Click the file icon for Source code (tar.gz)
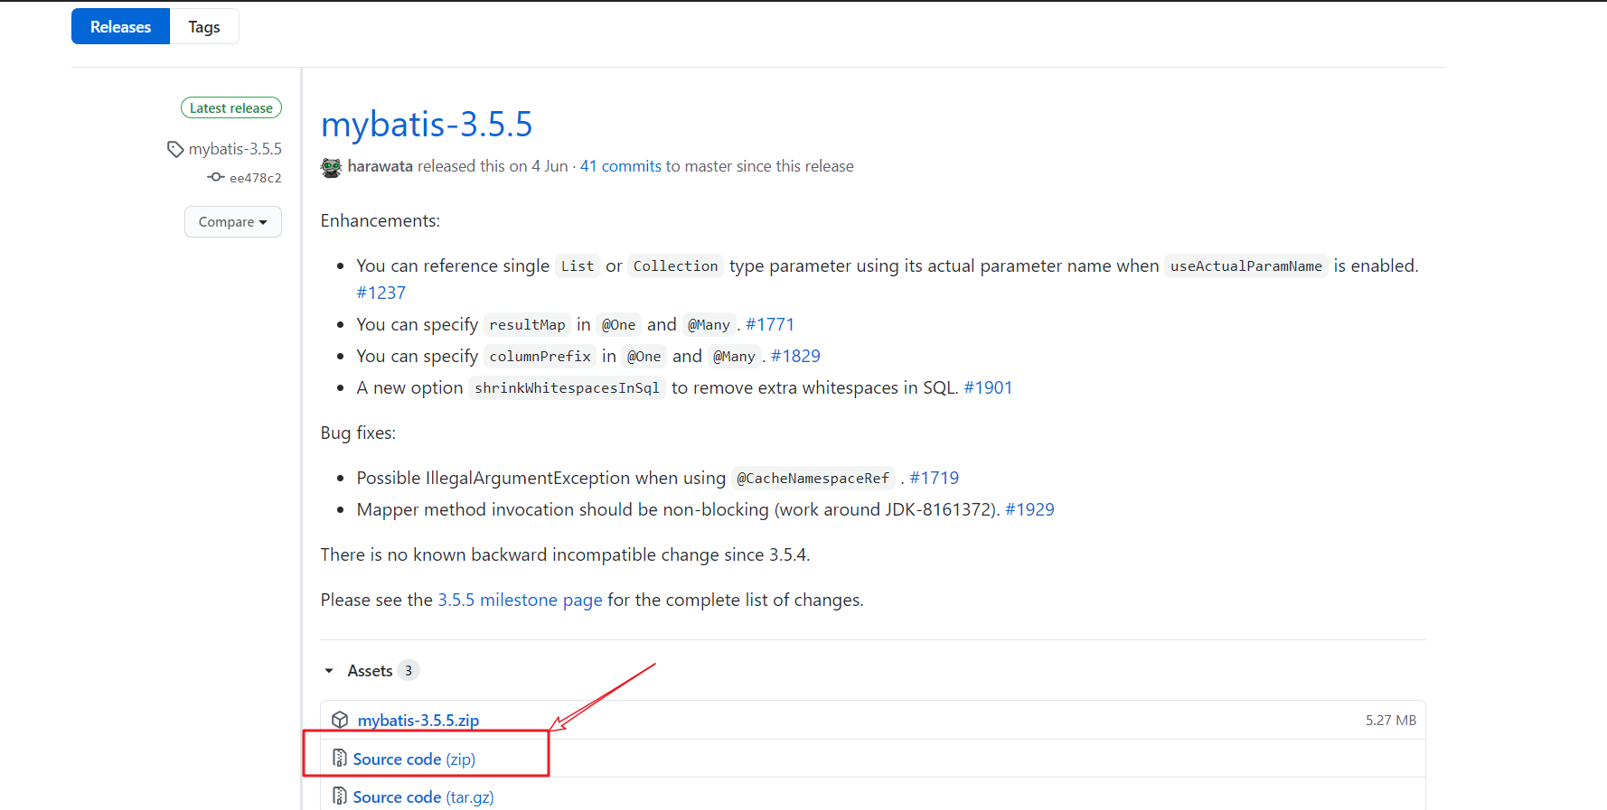1607x810 pixels. coord(340,796)
